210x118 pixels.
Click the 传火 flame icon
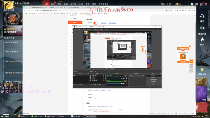pyautogui.click(x=202, y=40)
